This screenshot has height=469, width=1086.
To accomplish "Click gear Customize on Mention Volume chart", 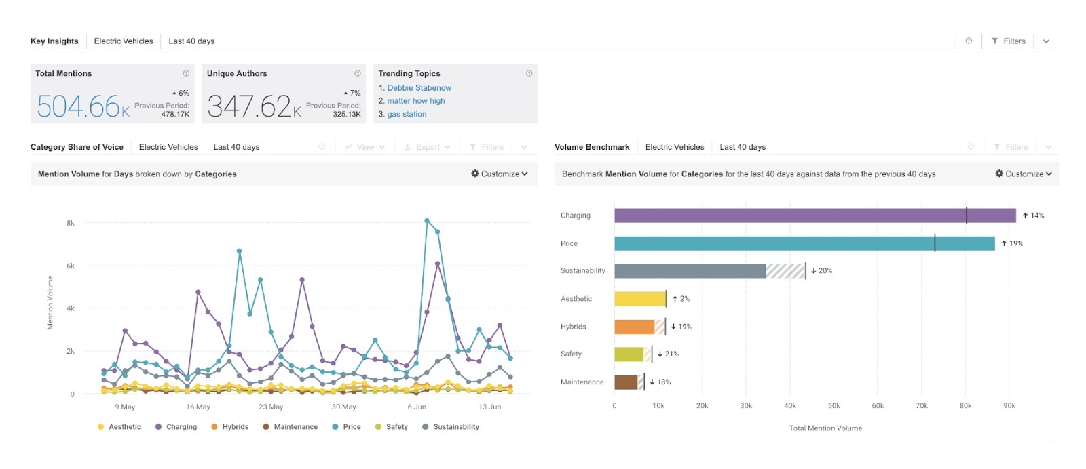I will [x=500, y=174].
